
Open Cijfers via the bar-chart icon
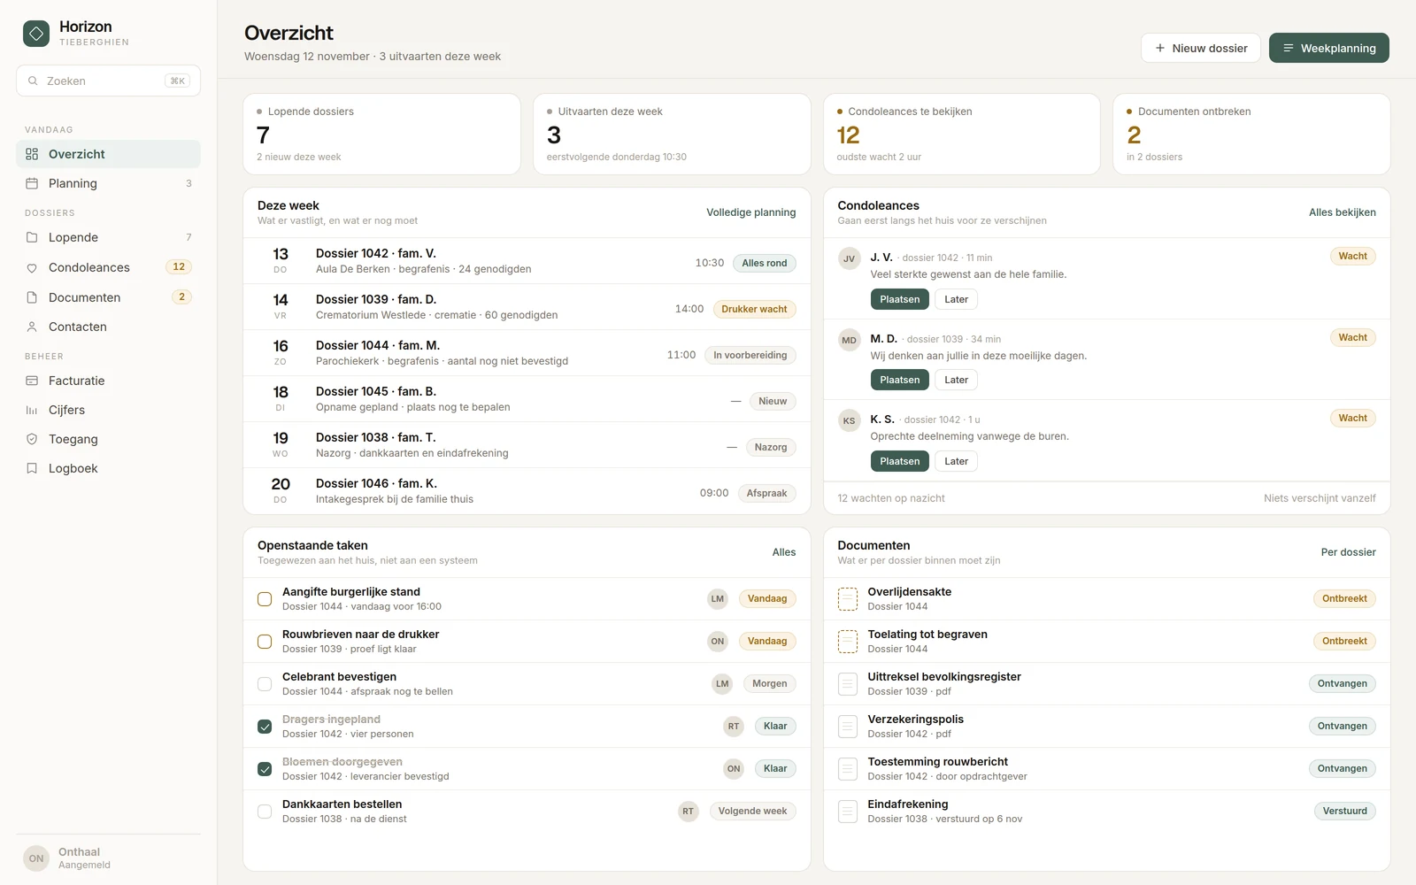[x=32, y=410]
